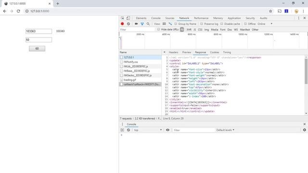This screenshot has height=173, width=308.
Task: Check Disable cache option
Action: click(222, 24)
